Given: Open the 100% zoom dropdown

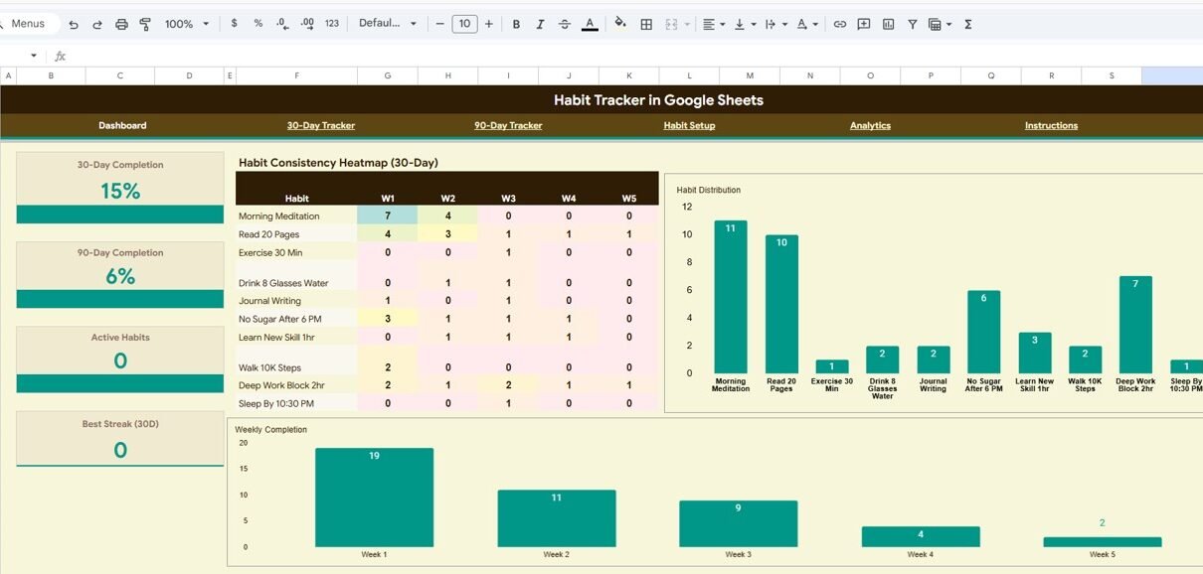Looking at the screenshot, I should 187,24.
